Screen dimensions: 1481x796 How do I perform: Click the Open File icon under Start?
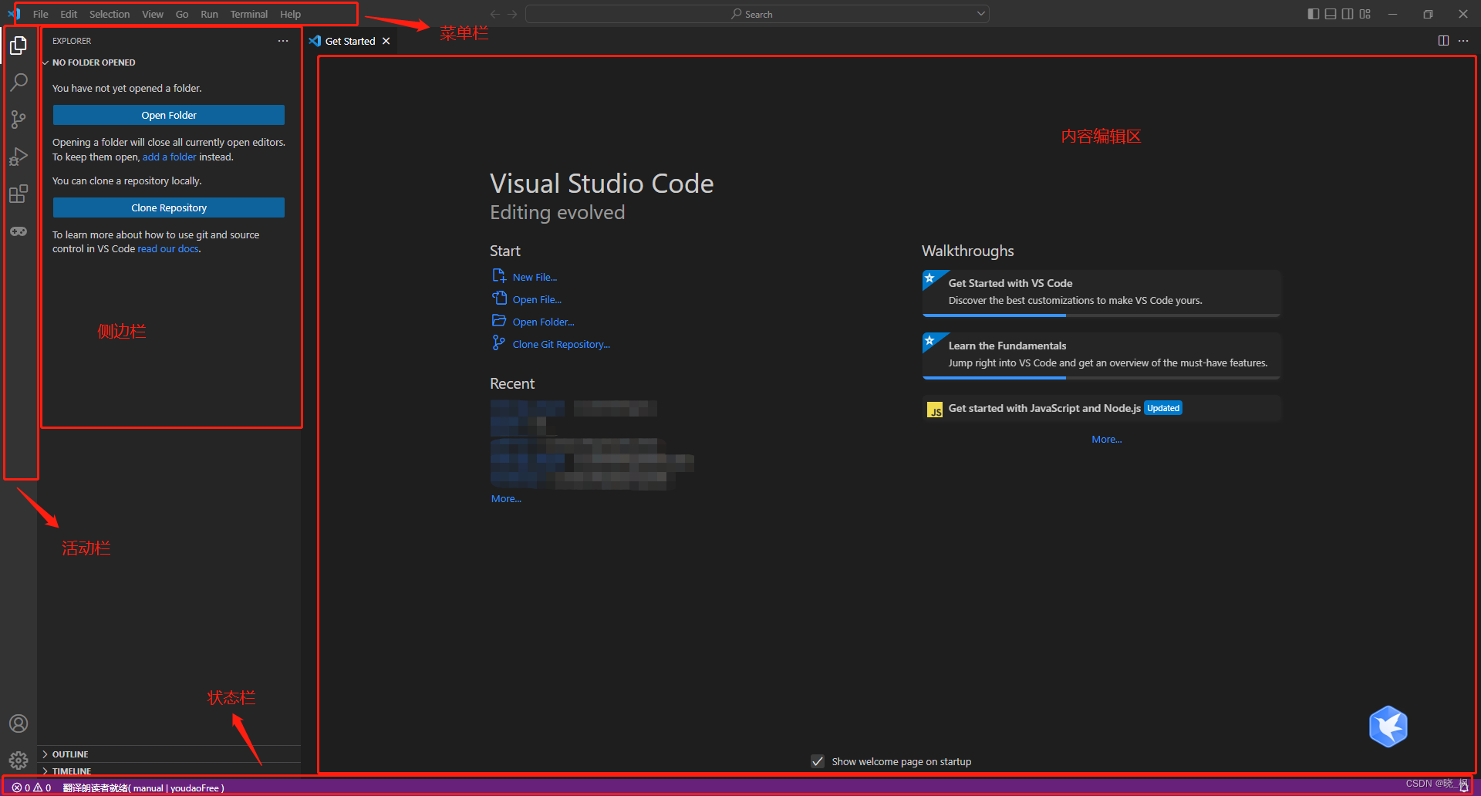pos(499,298)
